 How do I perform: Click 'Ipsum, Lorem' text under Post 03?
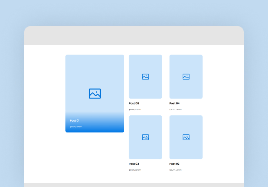click(x=135, y=170)
